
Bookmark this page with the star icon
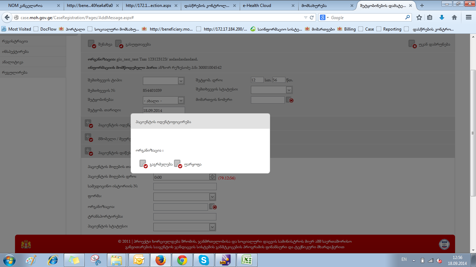pos(419,17)
